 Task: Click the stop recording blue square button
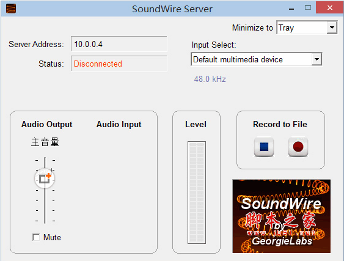(264, 147)
